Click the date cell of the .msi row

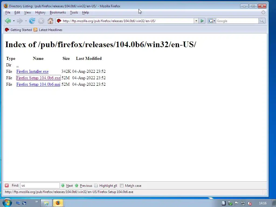[89, 84]
